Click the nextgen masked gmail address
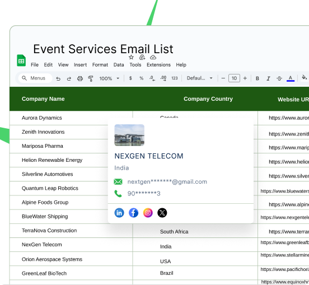 [167, 182]
